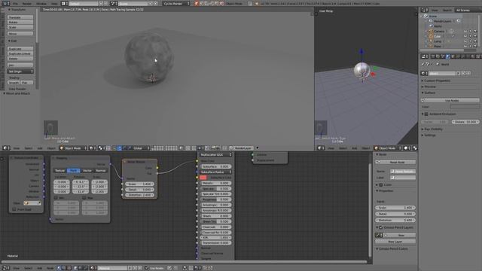Click the Translate button
The image size is (482, 271).
(x=20, y=17)
